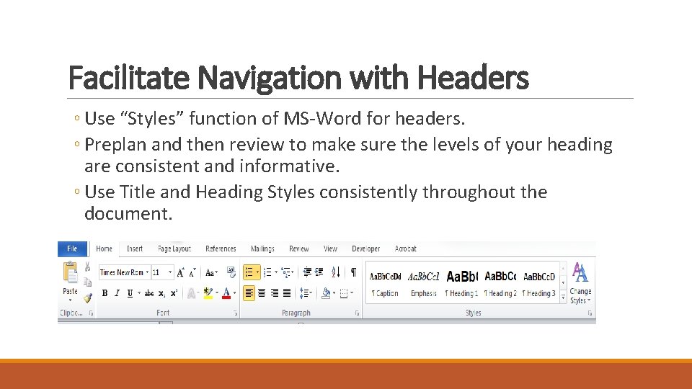Toggle Bold formatting

[x=105, y=293]
